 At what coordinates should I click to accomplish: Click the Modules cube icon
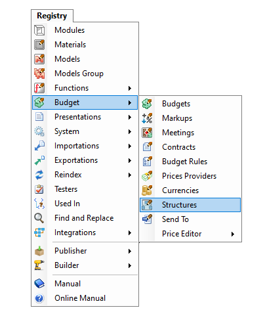(x=39, y=30)
